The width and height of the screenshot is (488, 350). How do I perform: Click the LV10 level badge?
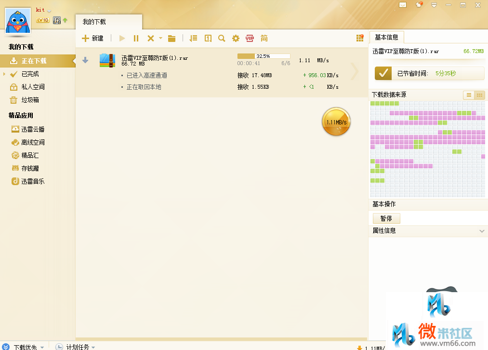point(43,20)
